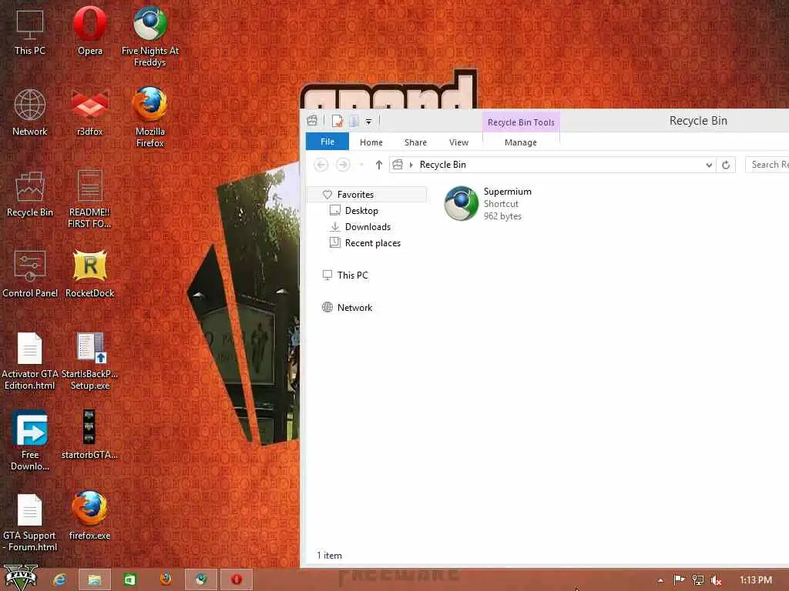Screen dimensions: 789x591
Task: Select StartIsBackP... Setup.exe desktop icon
Action: pos(90,362)
